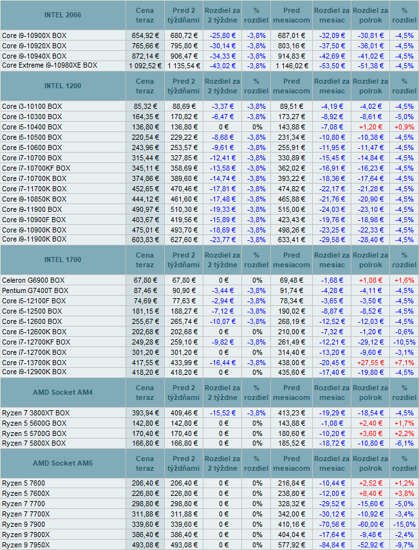The height and width of the screenshot is (550, 419).
Task: Select the red +8,40 € value for 7600X
Action: [x=370, y=493]
